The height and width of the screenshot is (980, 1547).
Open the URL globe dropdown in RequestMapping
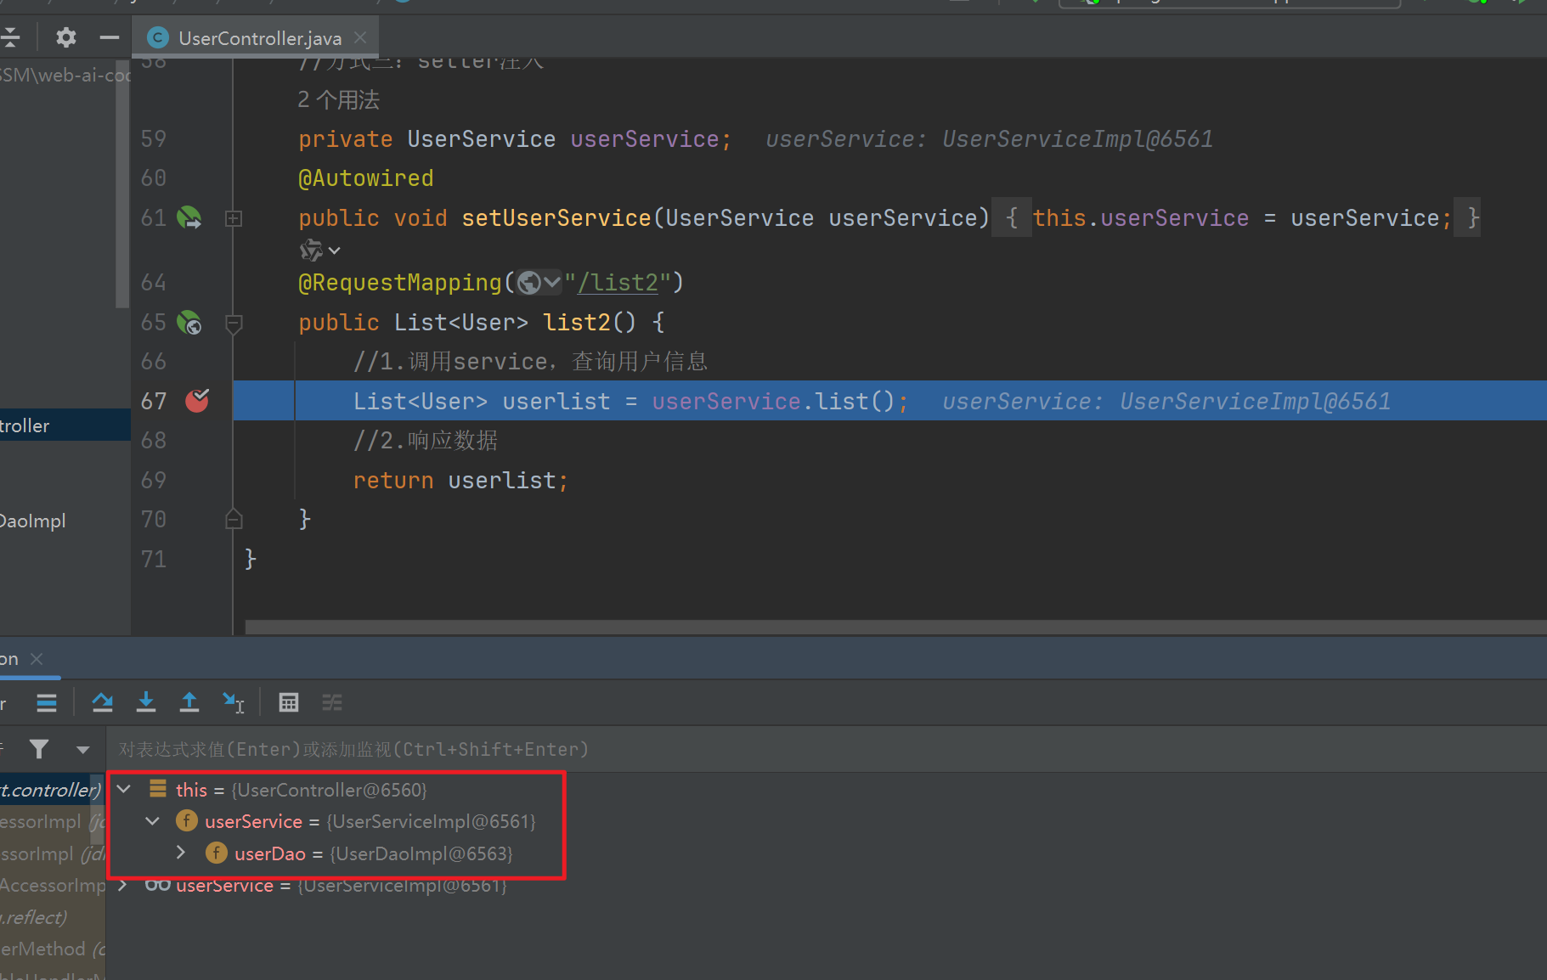pos(539,283)
